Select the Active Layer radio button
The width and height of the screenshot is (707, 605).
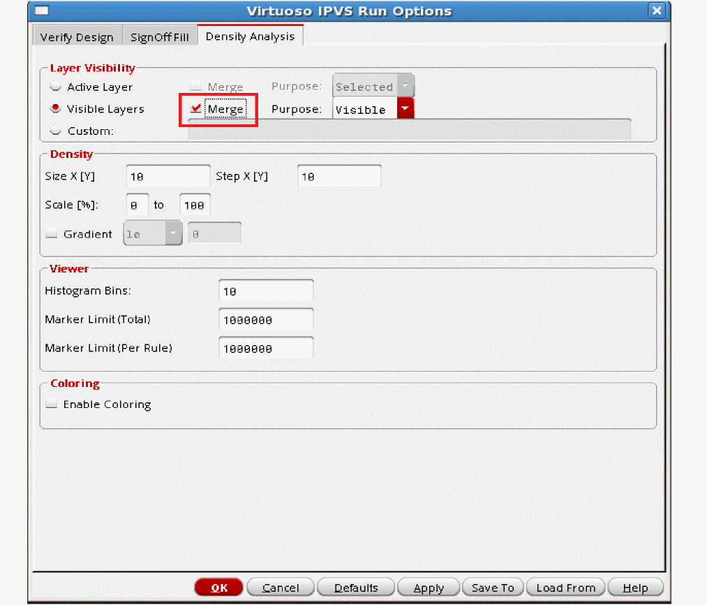55,86
